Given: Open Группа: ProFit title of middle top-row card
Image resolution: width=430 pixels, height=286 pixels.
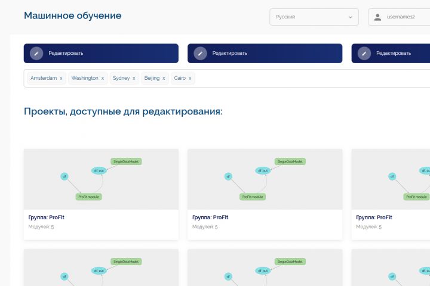Looking at the screenshot, I should (210, 217).
